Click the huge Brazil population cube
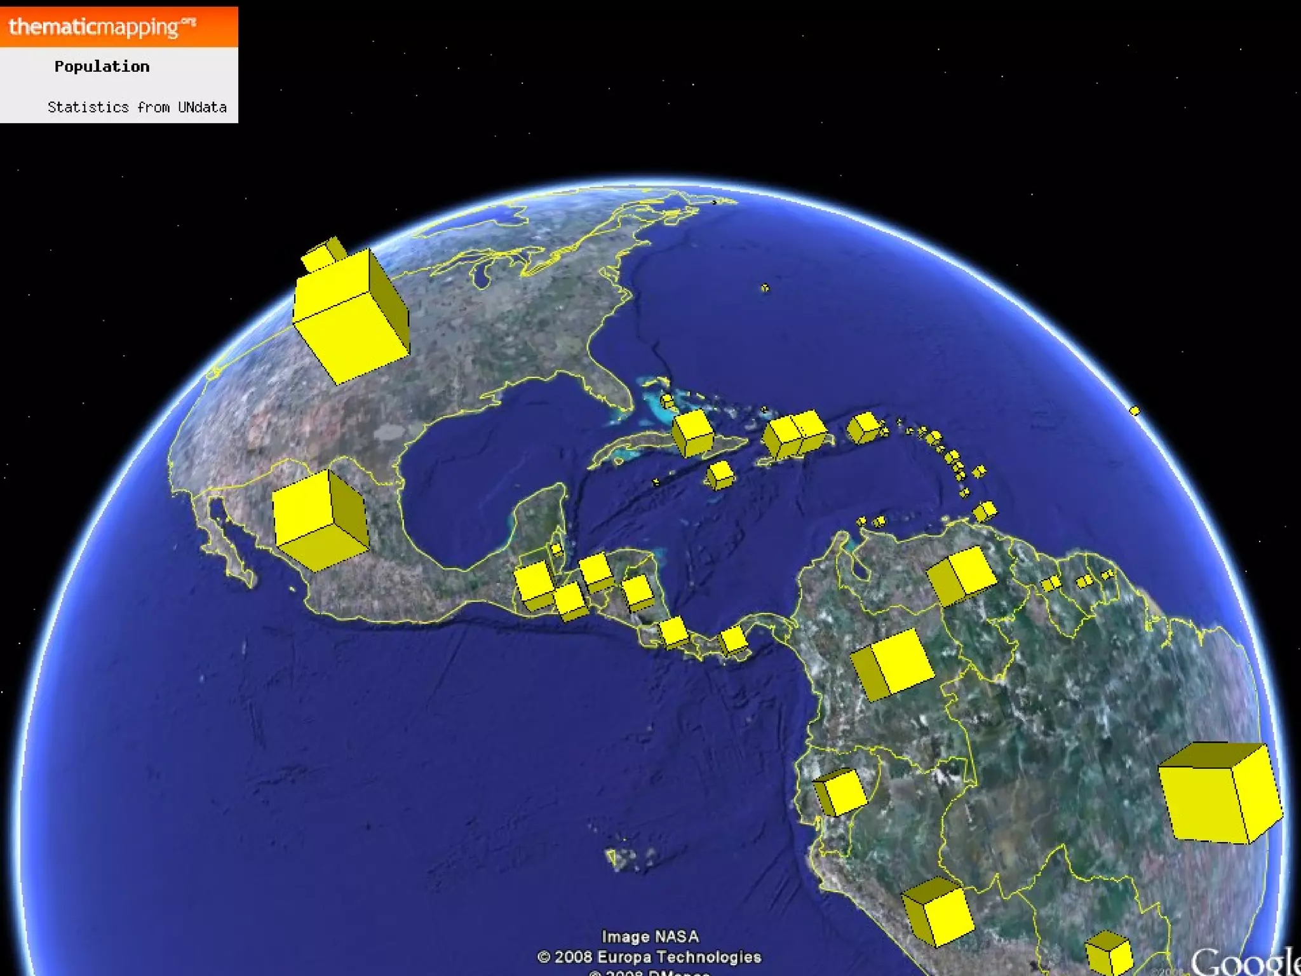The width and height of the screenshot is (1301, 976). tap(1220, 793)
